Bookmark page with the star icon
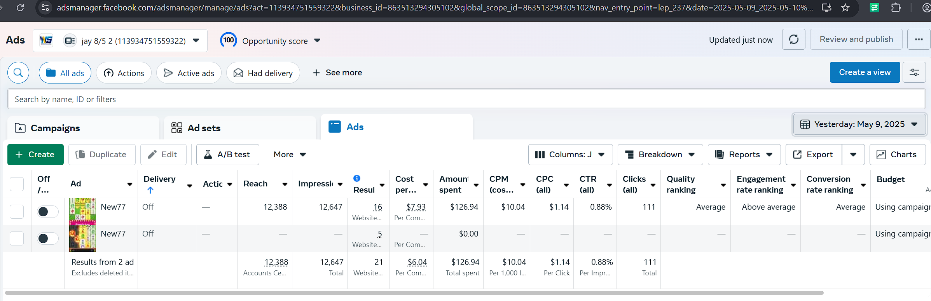This screenshot has height=301, width=931. [x=845, y=7]
